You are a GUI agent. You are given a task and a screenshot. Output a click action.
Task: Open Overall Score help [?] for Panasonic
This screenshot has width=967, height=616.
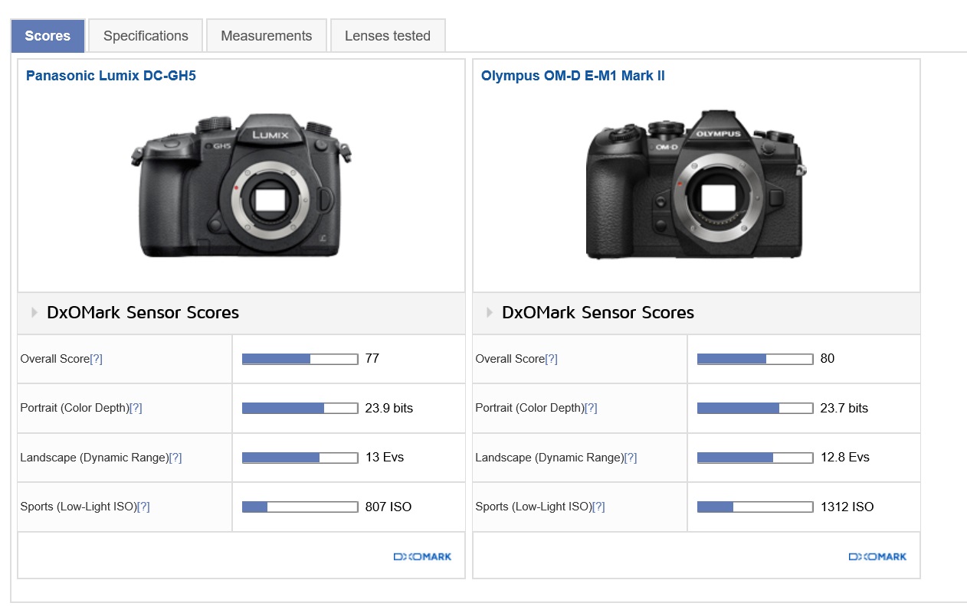96,359
